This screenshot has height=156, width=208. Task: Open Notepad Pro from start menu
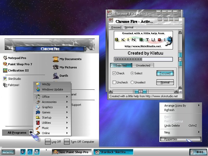point(15,58)
